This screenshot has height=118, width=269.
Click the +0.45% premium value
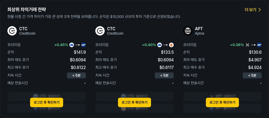[x=61, y=45]
